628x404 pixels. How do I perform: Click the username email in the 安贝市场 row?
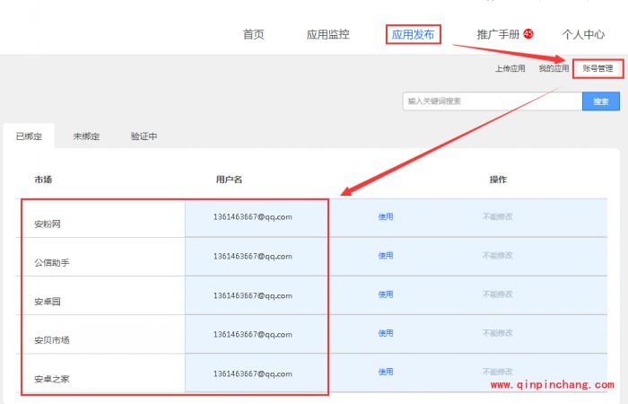coord(253,334)
